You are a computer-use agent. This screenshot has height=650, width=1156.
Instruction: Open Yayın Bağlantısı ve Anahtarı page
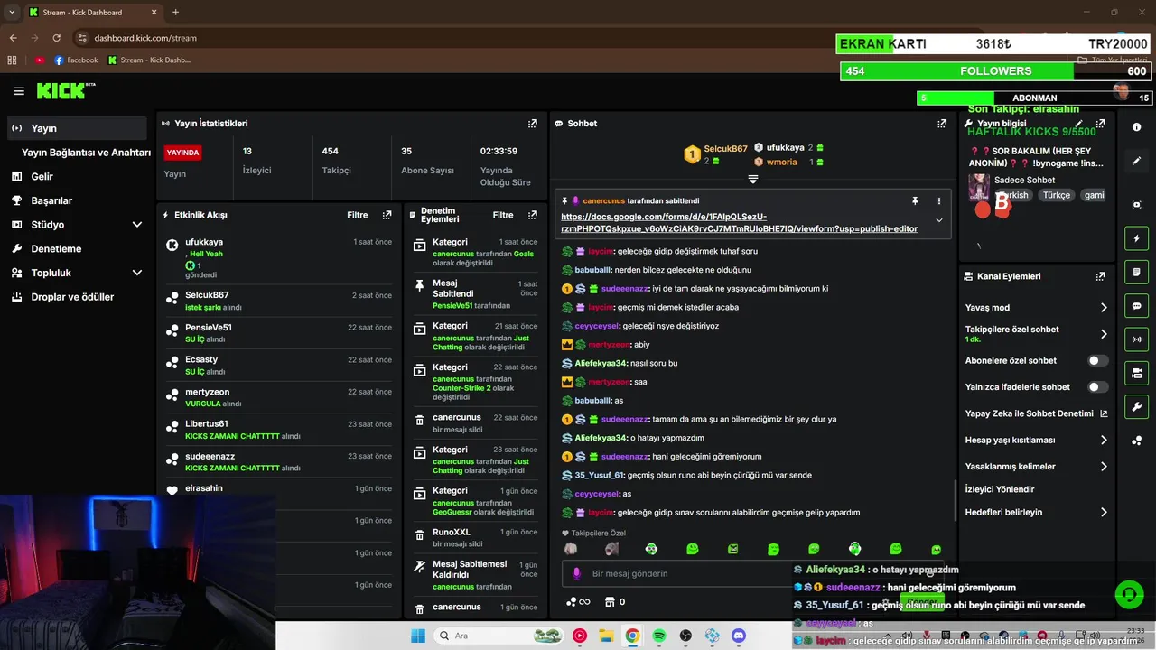[x=86, y=153]
